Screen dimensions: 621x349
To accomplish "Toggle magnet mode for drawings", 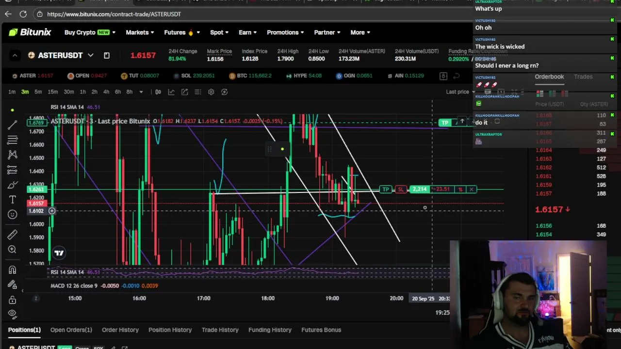I will coord(13,270).
